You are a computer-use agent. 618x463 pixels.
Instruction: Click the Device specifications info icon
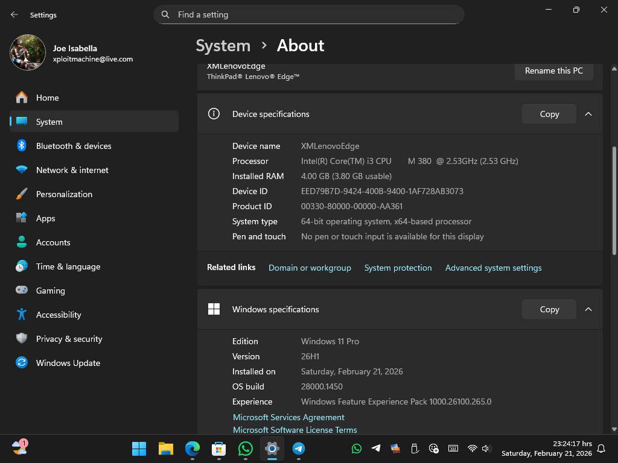coord(214,114)
